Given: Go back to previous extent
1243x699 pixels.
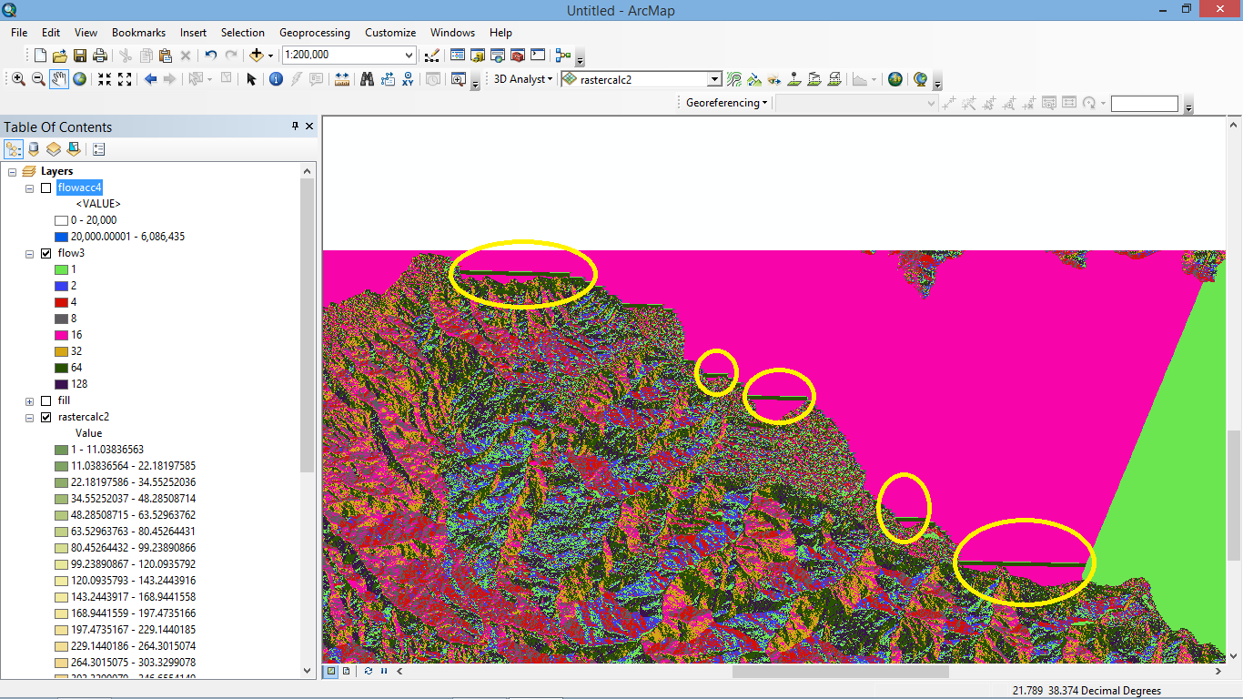Looking at the screenshot, I should point(150,79).
